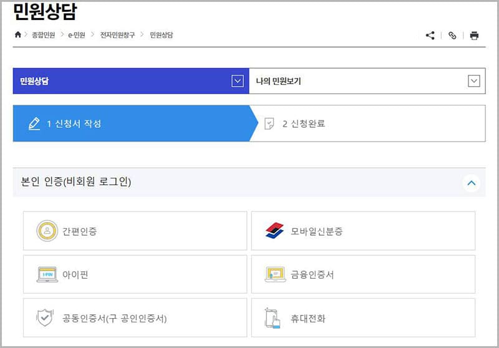Copy page link with chain icon

point(452,36)
